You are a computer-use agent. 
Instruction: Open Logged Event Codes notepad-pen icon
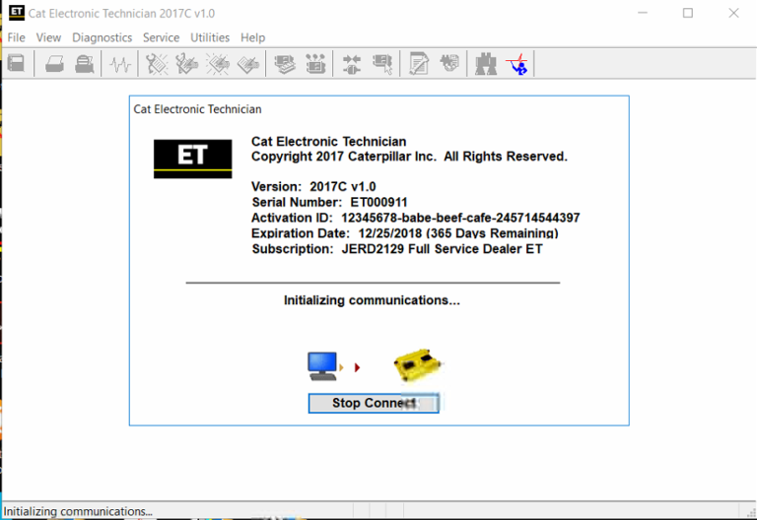tap(248, 64)
